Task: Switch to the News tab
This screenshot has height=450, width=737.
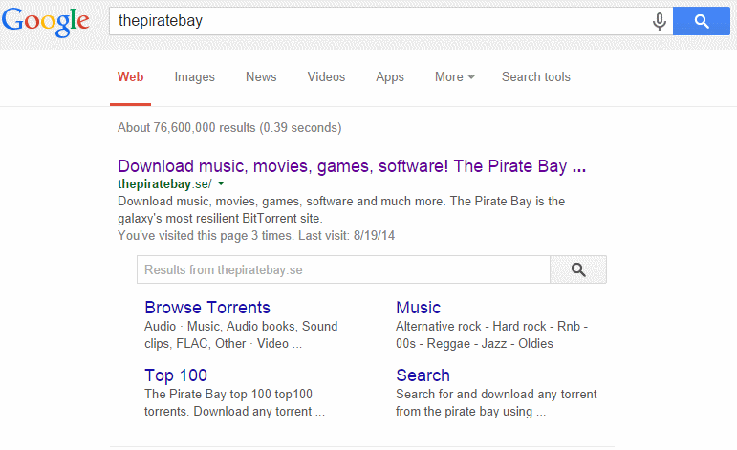Action: 261,77
